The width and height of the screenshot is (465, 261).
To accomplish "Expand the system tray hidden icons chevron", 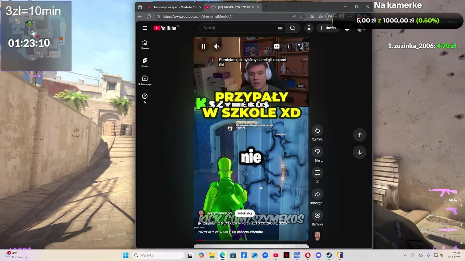I will tap(405, 255).
